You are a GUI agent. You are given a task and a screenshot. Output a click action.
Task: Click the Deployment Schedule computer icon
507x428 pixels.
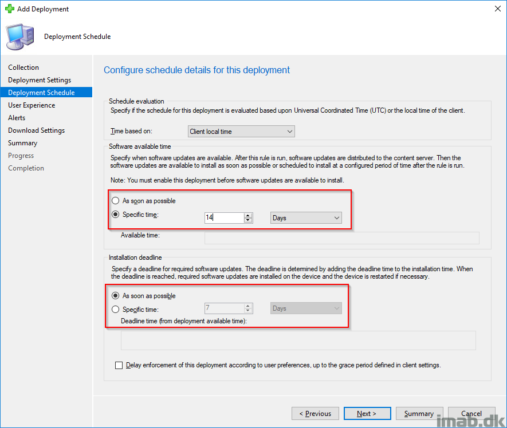[20, 37]
